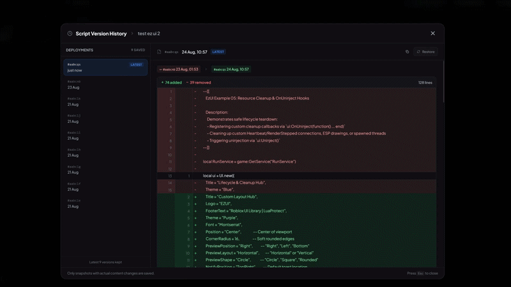
Task: Select deployment #aabclf from 21 Aug
Action: tap(105, 186)
